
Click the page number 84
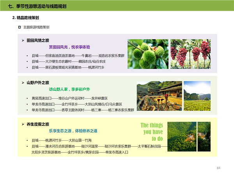pyautogui.click(x=218, y=168)
